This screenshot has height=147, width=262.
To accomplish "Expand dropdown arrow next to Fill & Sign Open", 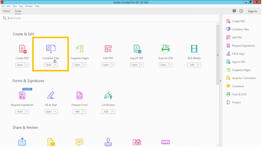I will [56, 111].
